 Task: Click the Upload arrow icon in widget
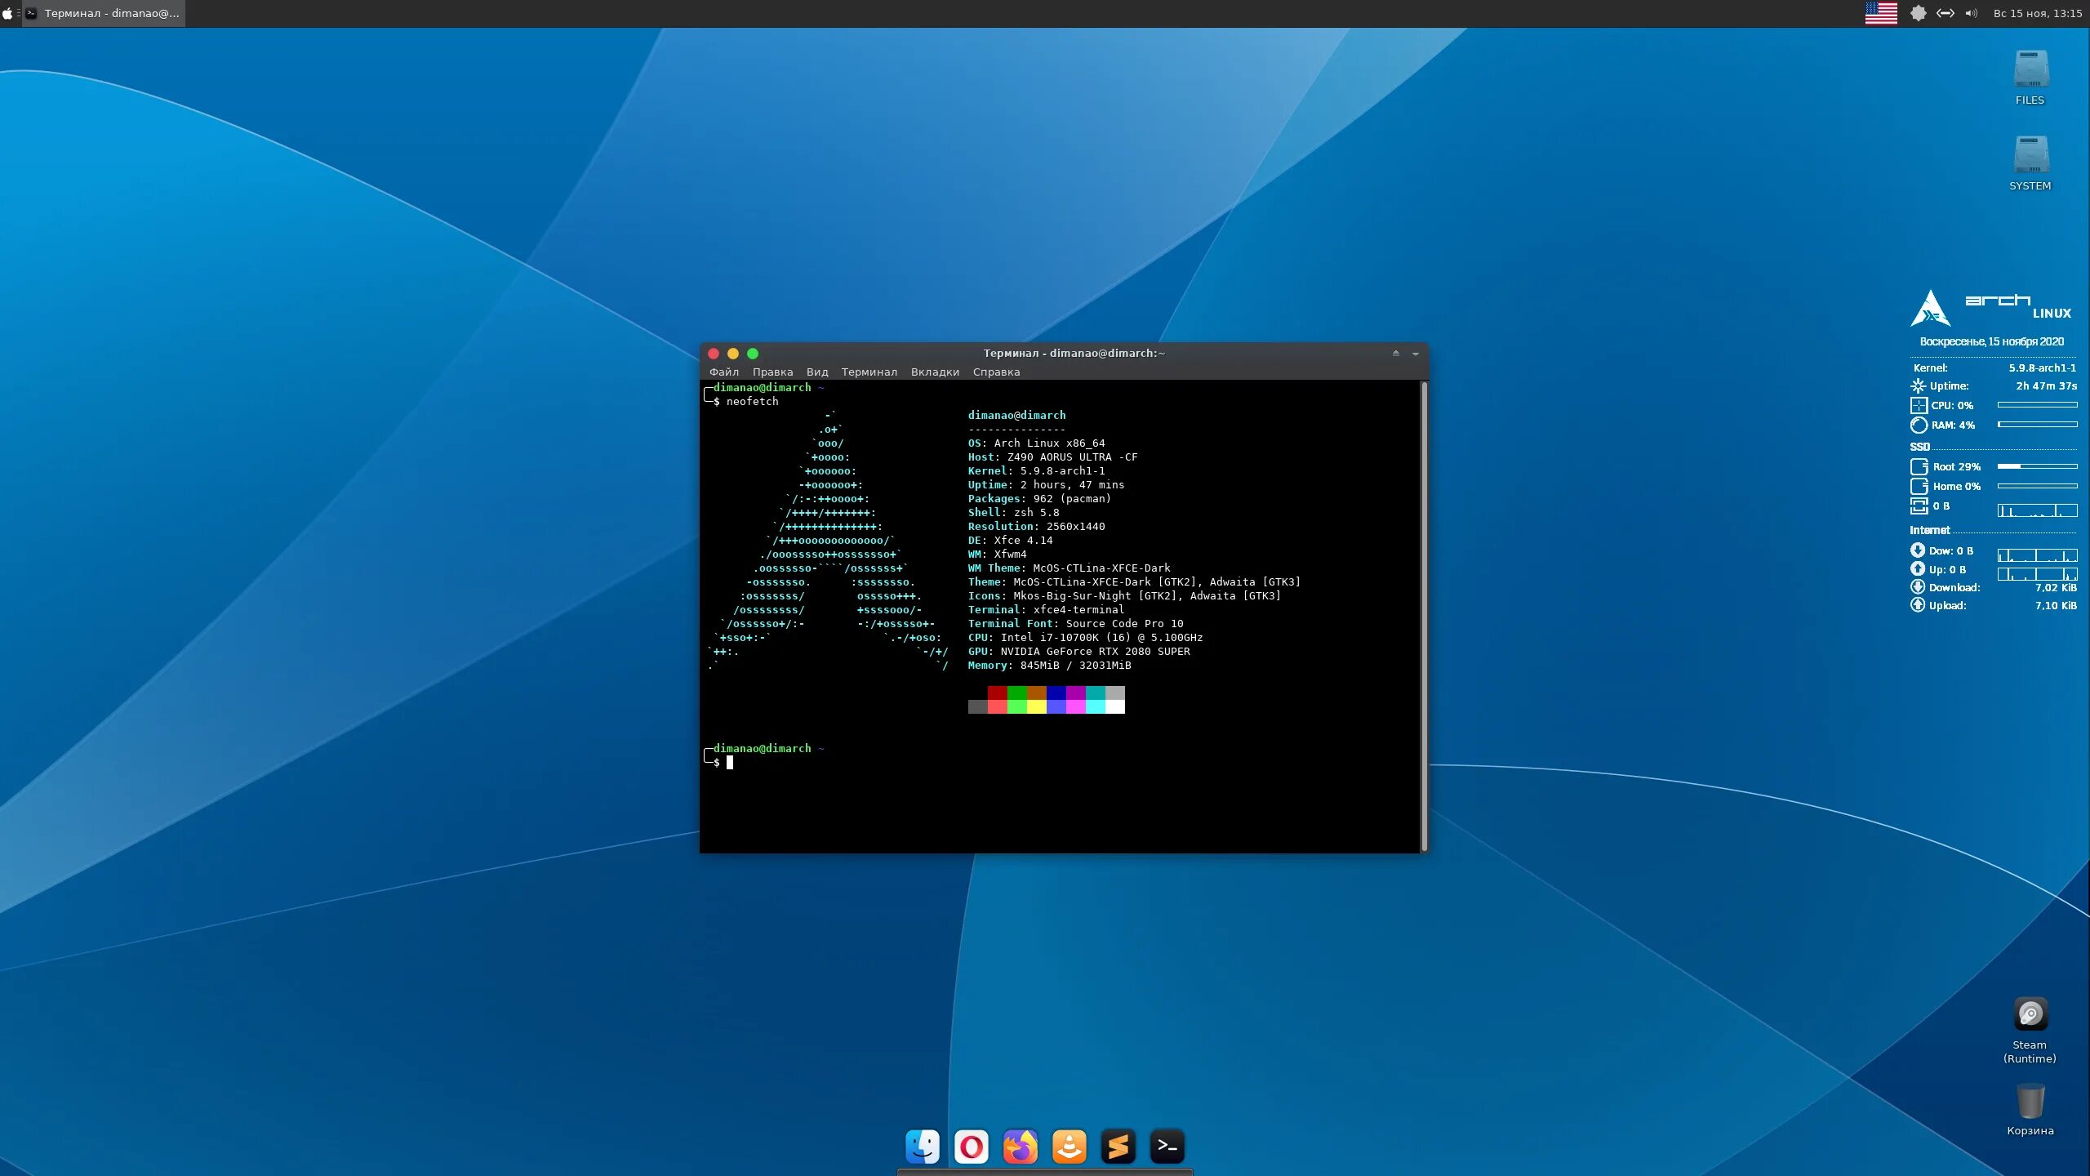(1918, 604)
